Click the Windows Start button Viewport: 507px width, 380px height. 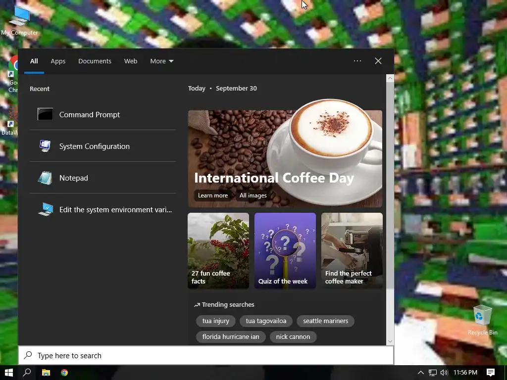(x=9, y=373)
